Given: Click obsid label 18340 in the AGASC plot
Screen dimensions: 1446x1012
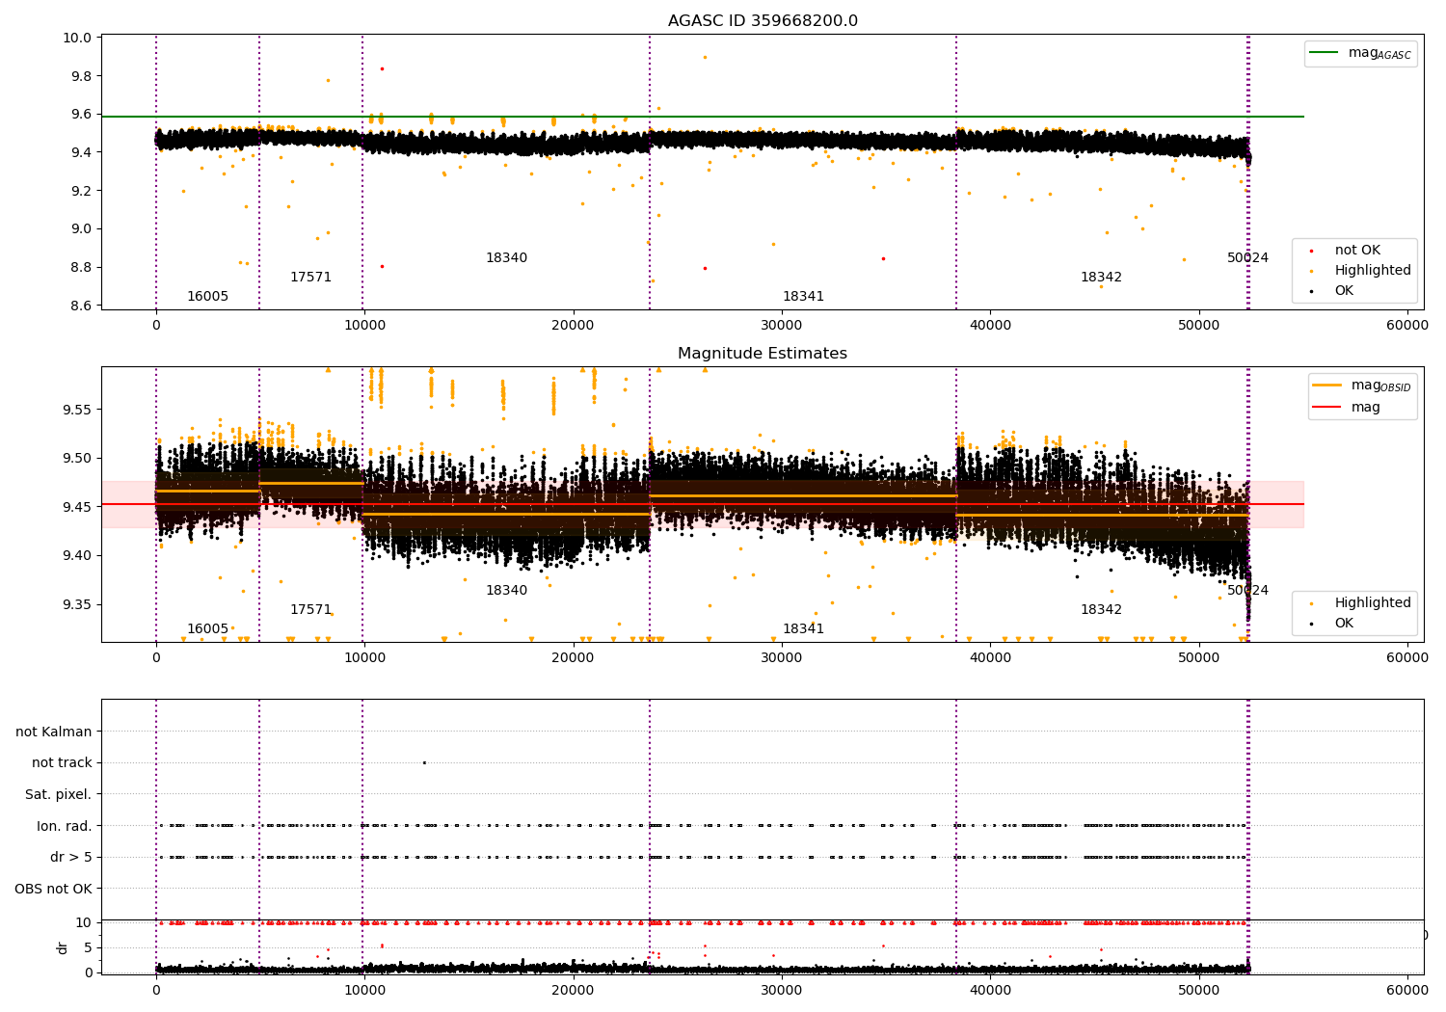Looking at the screenshot, I should [x=506, y=258].
